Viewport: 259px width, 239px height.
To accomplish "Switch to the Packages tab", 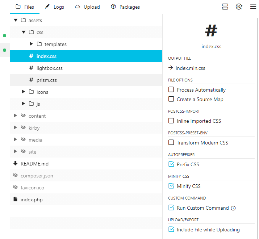I will point(125,7).
